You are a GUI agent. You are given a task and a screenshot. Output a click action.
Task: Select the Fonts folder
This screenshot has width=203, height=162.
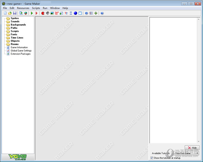(12, 34)
